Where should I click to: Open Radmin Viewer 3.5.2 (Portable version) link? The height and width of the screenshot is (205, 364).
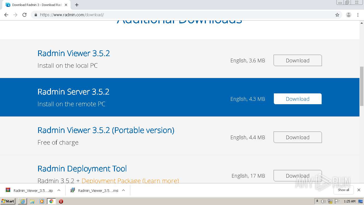pos(106,130)
